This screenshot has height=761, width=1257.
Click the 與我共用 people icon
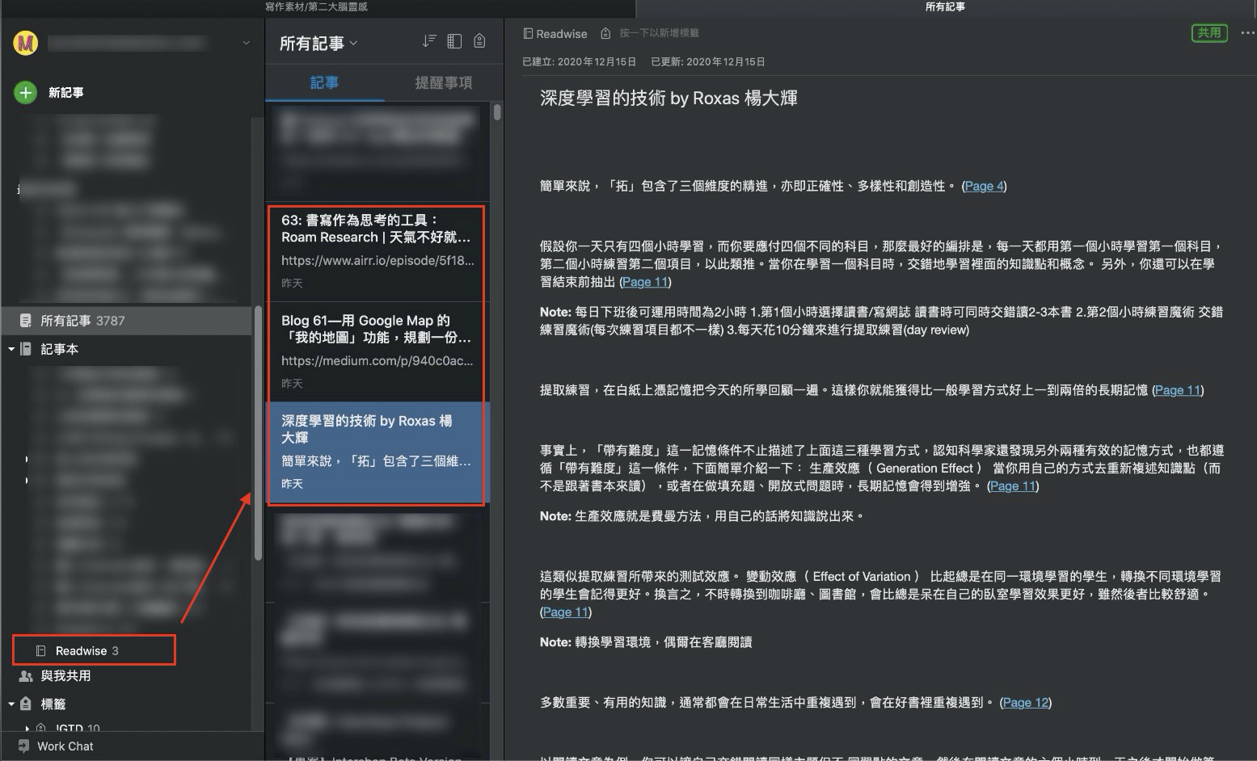[x=26, y=676]
